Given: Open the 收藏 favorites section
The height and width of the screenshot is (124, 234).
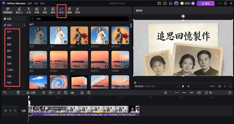Looking at the screenshot, I should pyautogui.click(x=14, y=19).
